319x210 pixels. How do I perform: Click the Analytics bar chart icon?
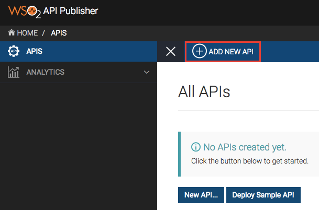pyautogui.click(x=14, y=72)
